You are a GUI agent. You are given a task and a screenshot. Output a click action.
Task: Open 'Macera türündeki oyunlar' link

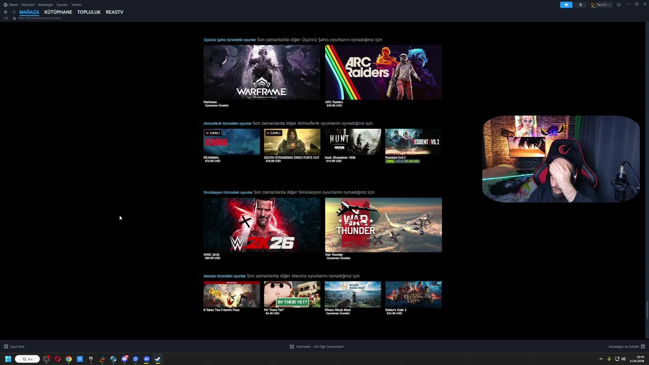(x=225, y=276)
